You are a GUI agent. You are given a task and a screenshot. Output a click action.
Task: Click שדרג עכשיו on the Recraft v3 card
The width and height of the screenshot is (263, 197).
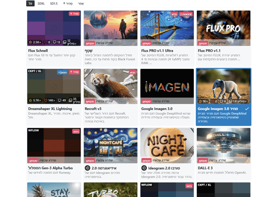click(104, 101)
